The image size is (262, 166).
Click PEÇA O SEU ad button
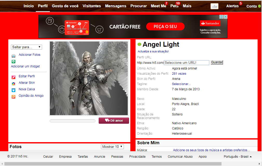pos(165,26)
